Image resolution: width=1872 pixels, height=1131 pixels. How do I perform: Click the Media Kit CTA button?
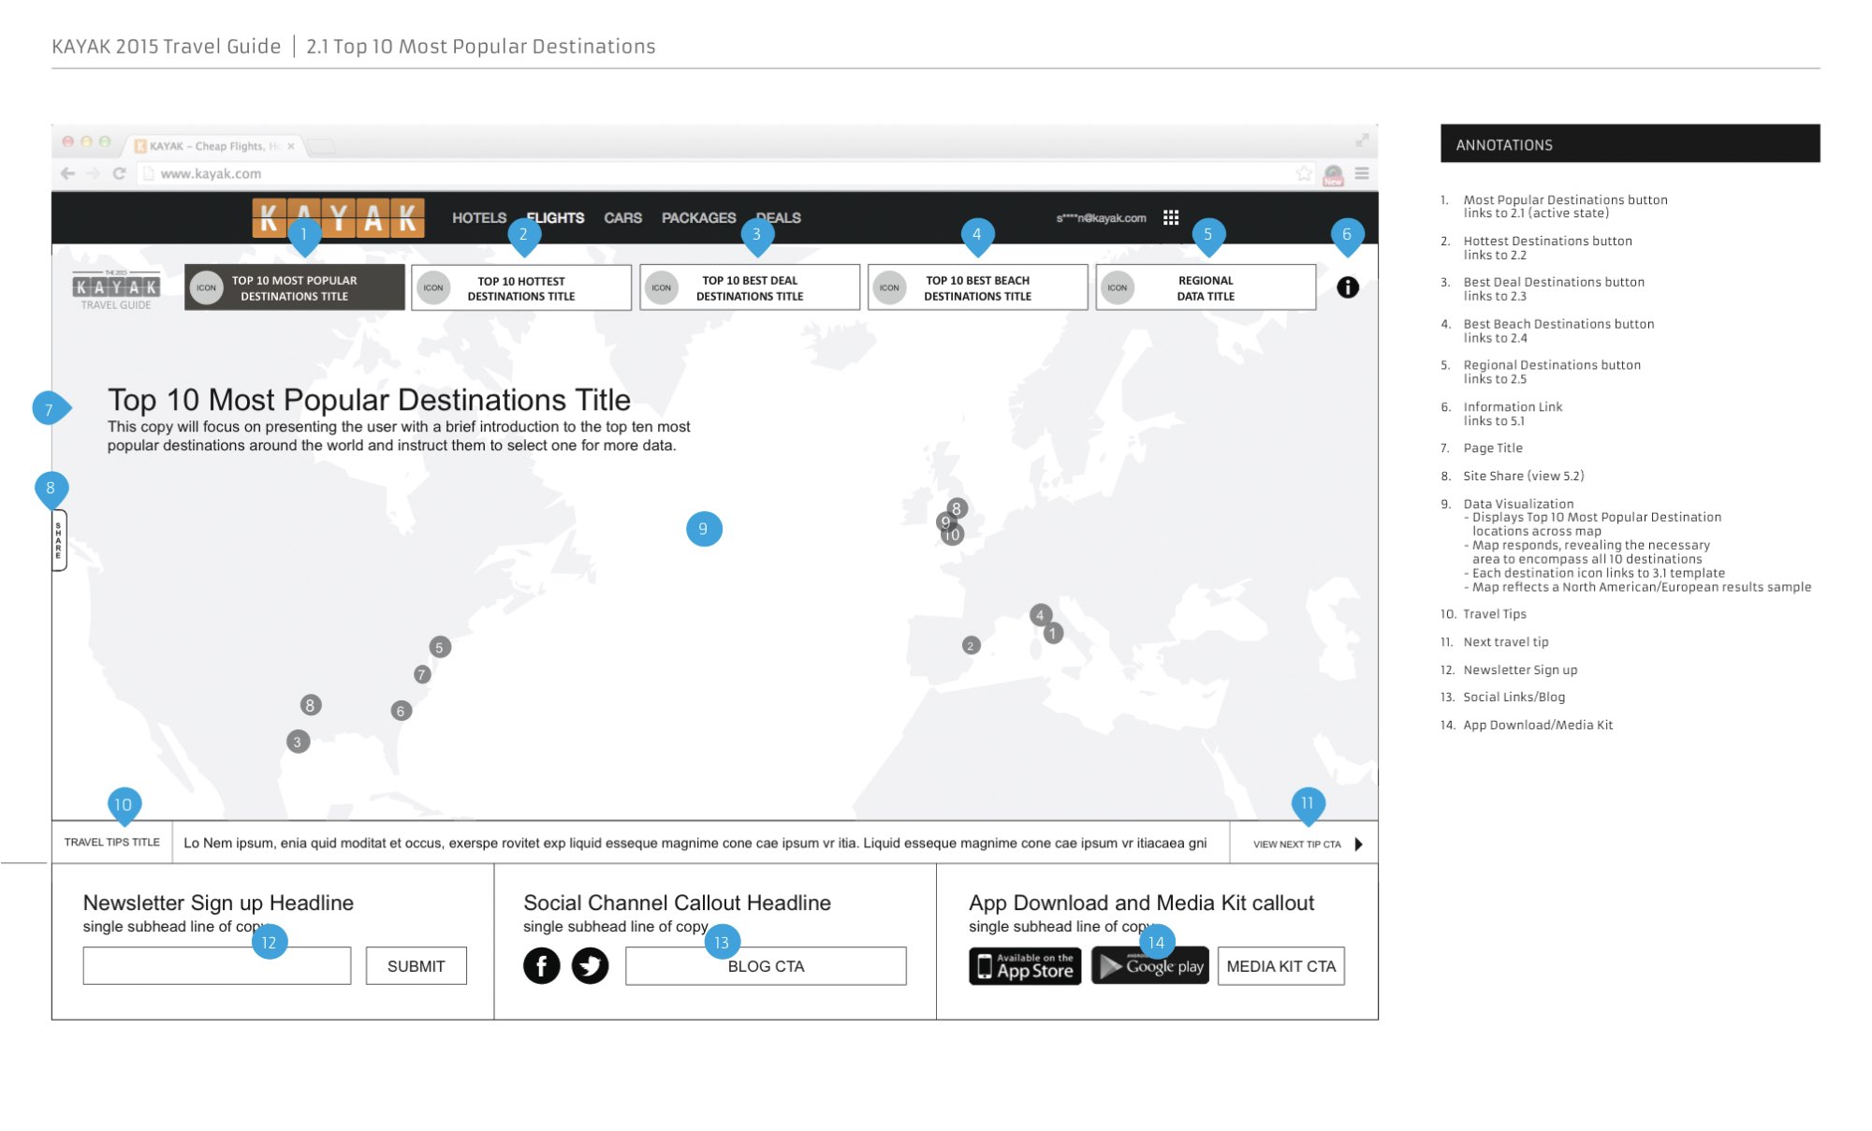[x=1280, y=966]
